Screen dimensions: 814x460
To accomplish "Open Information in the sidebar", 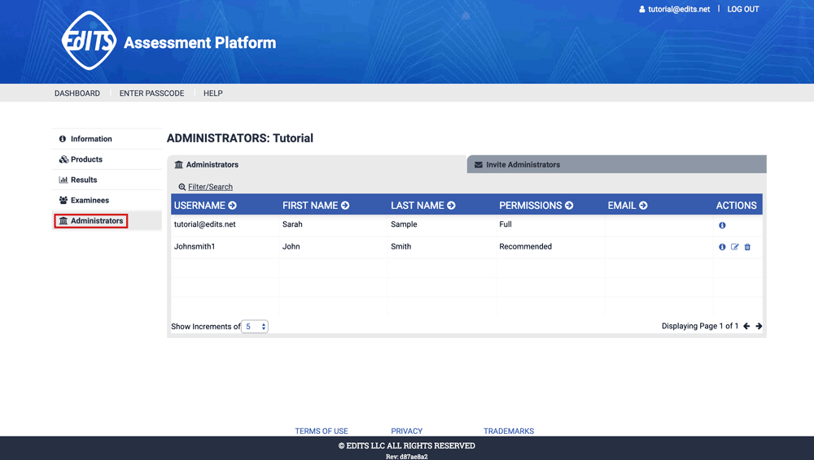I will [x=107, y=139].
